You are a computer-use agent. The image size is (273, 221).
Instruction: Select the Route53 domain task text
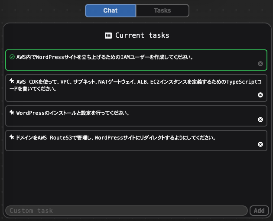pos(116,138)
